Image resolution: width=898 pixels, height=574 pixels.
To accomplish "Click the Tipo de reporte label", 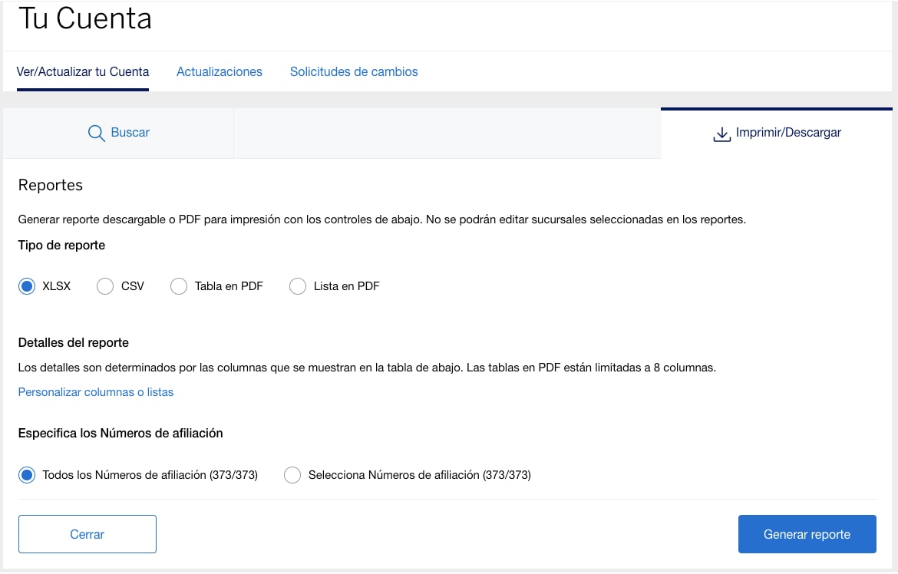I will point(59,245).
